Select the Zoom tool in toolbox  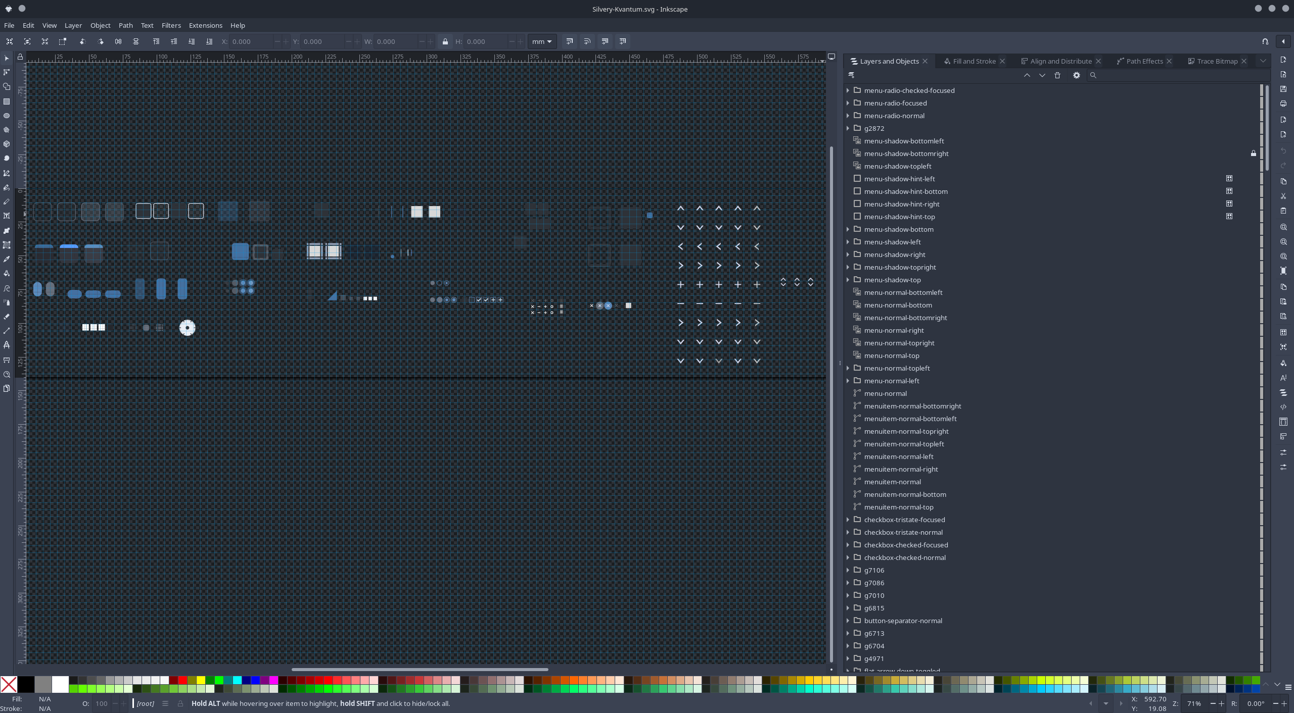coord(7,375)
